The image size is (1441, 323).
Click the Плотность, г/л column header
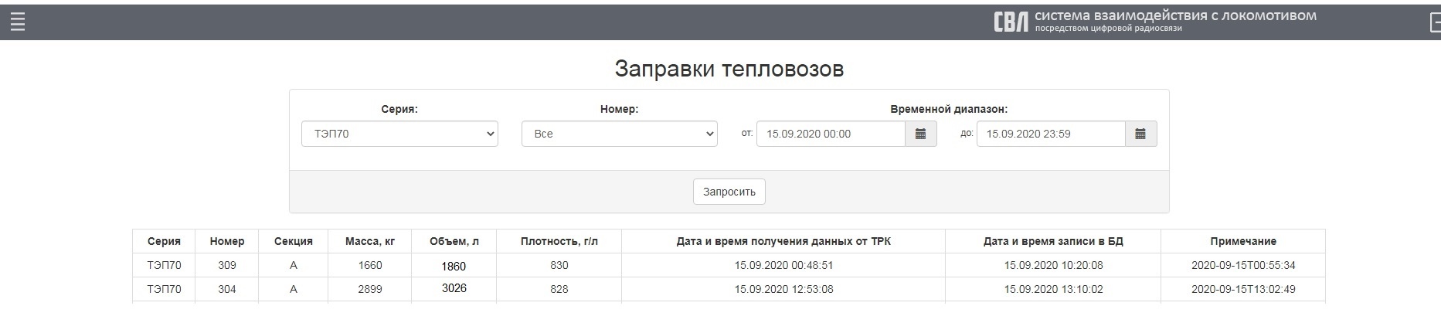[559, 241]
